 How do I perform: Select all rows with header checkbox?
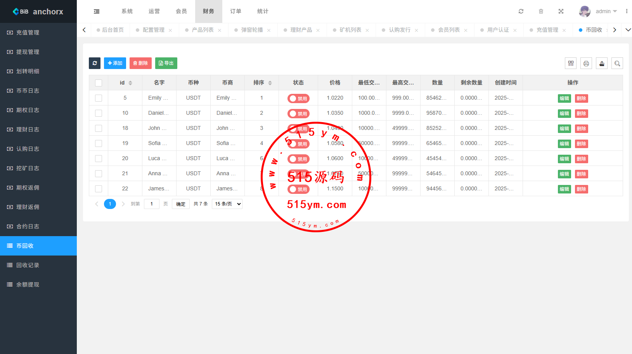tap(99, 83)
